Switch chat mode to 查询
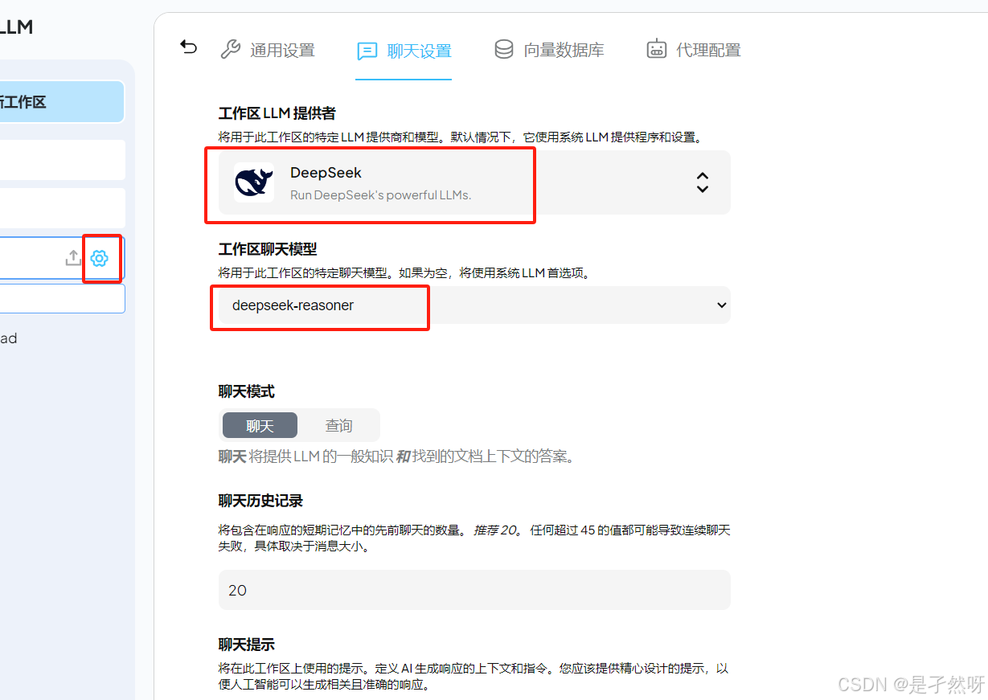Screen dimensions: 988x700 pyautogui.click(x=338, y=425)
